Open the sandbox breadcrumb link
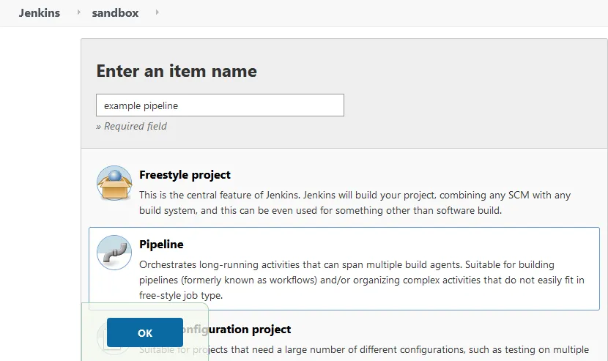Screen dimensions: 608x361 pos(115,12)
